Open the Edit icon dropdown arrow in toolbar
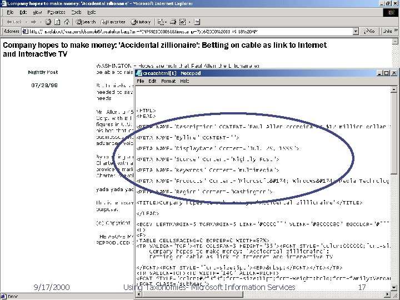This screenshot has height=300, width=400. [x=189, y=22]
